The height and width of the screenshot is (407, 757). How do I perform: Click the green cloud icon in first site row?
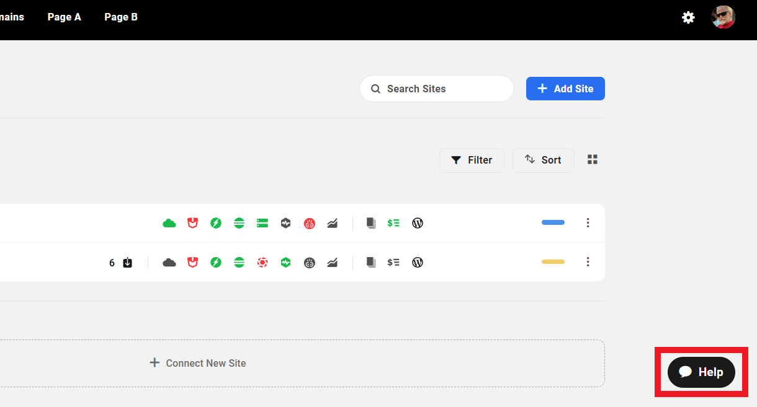click(169, 224)
